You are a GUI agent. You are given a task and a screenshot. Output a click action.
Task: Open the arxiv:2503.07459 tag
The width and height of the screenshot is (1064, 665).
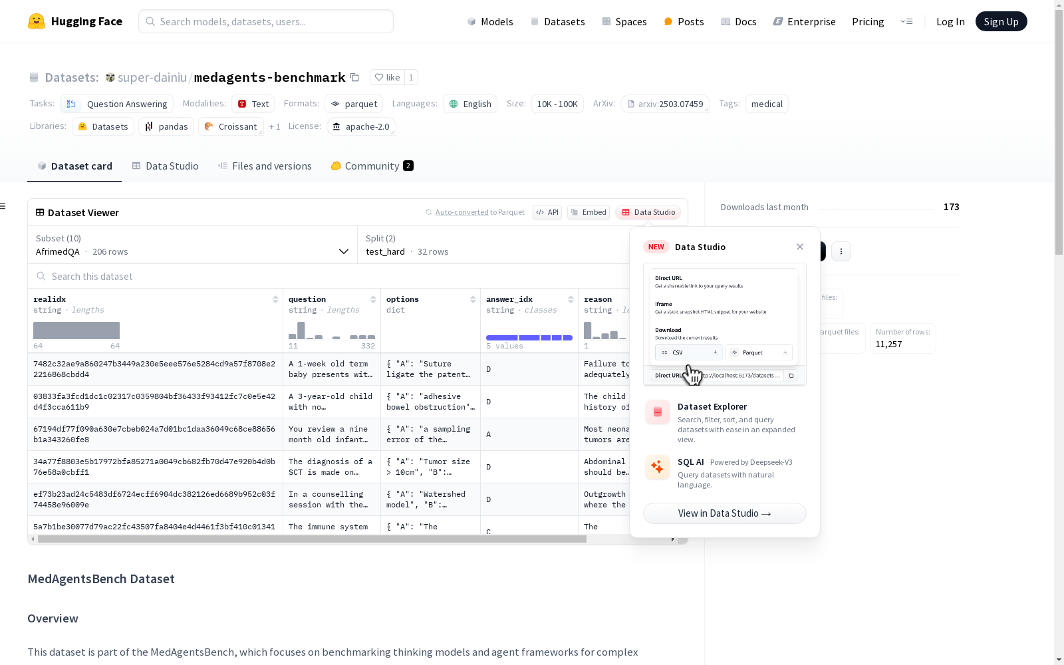pyautogui.click(x=665, y=104)
